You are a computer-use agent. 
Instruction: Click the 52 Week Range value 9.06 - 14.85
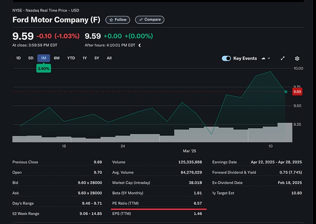tap(91, 213)
